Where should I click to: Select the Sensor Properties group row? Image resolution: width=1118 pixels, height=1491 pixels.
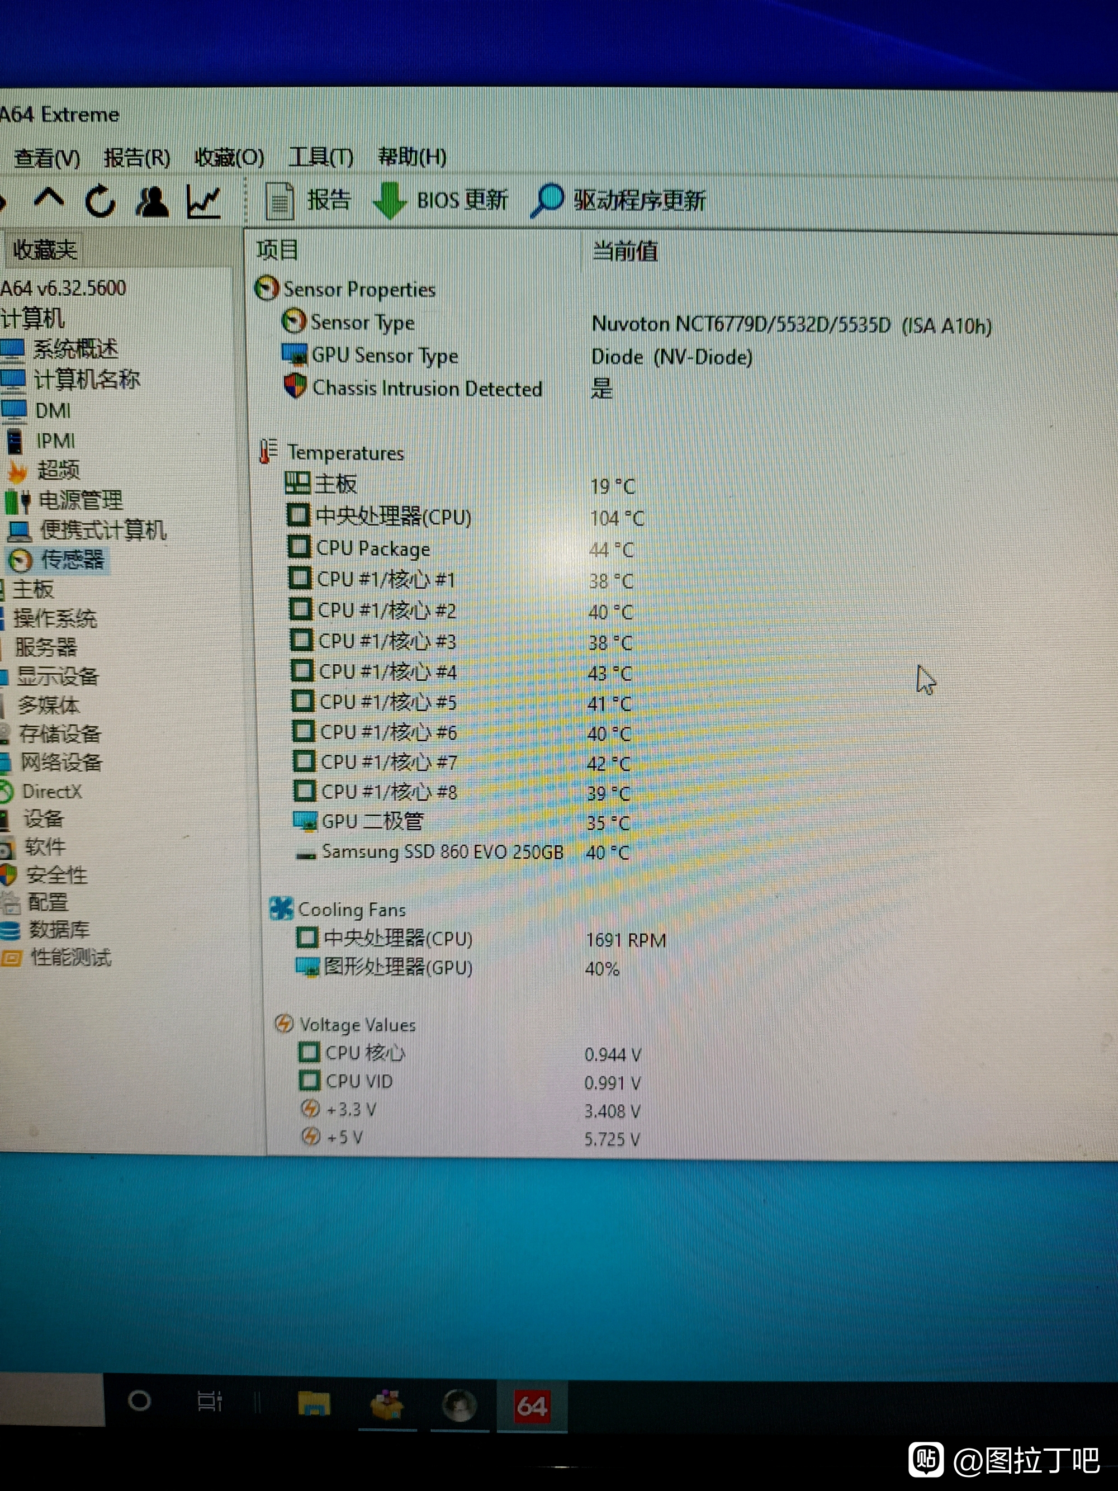pyautogui.click(x=345, y=290)
